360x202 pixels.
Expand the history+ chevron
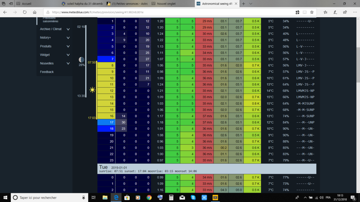point(68,38)
